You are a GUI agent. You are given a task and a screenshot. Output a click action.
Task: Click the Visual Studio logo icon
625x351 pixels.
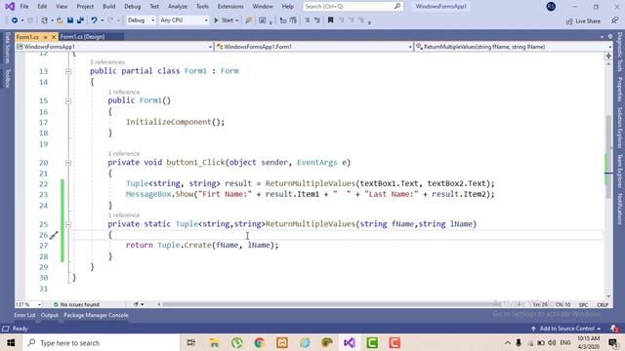[10, 7]
